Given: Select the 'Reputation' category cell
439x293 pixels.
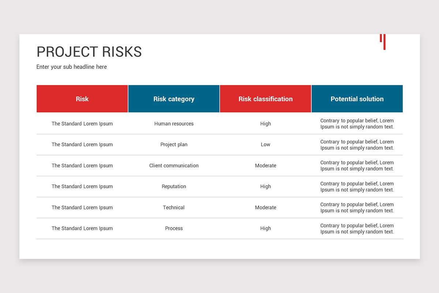Looking at the screenshot, I should click(x=174, y=186).
